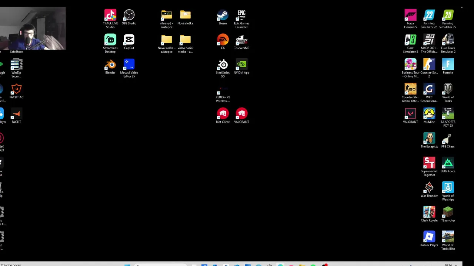Select the SteelSeries GG icon
The width and height of the screenshot is (474, 266).
coord(223,65)
